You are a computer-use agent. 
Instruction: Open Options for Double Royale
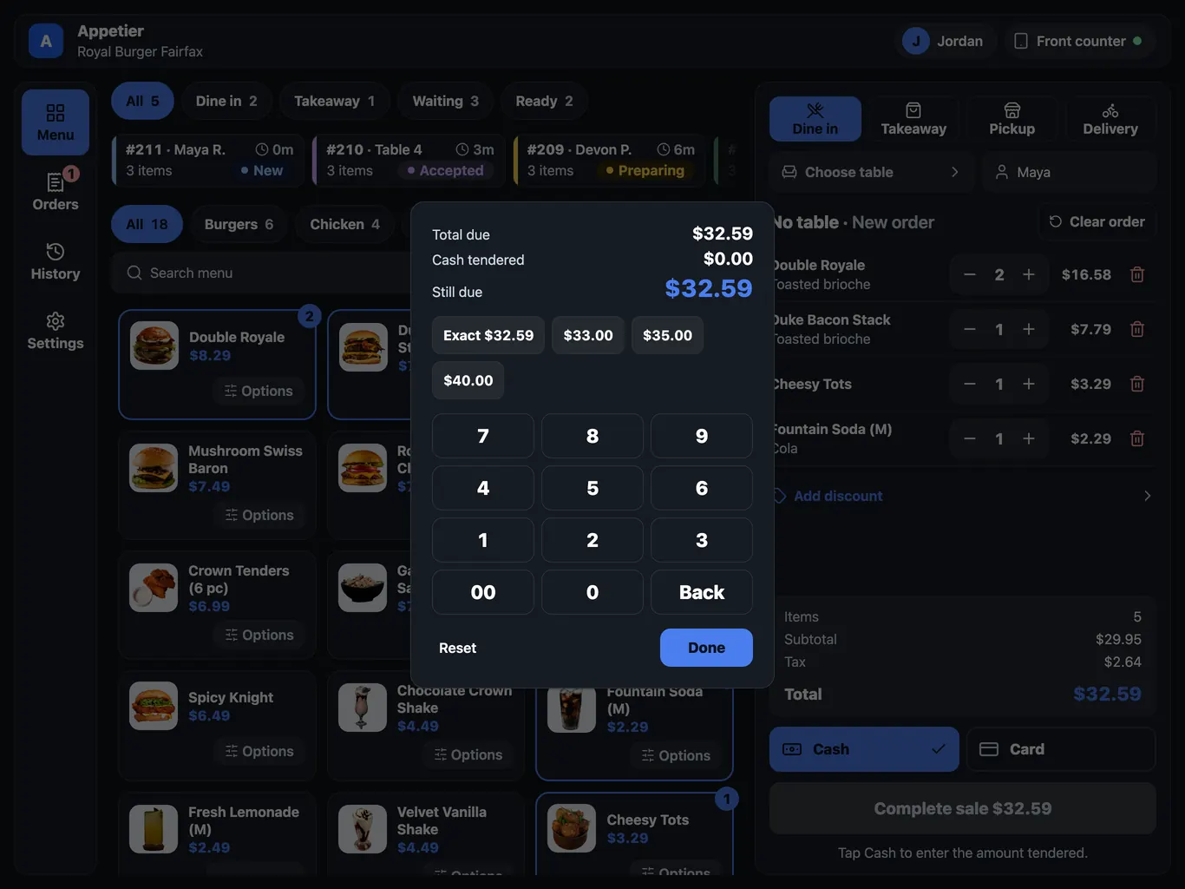[x=259, y=391]
